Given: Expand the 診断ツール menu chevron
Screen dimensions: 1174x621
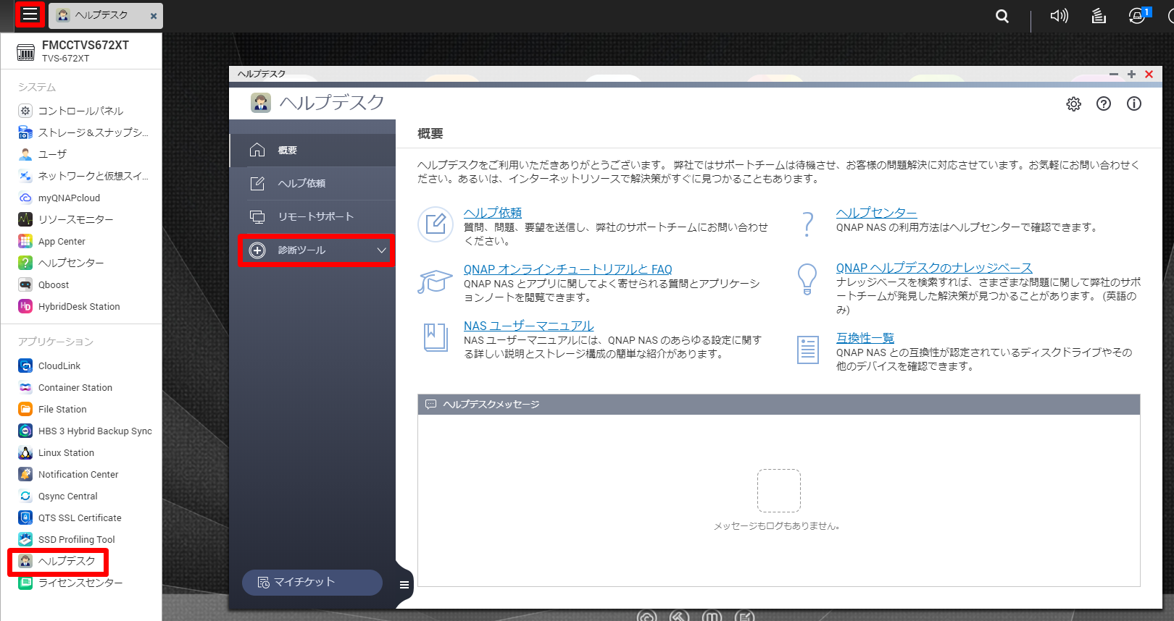Looking at the screenshot, I should pyautogui.click(x=382, y=250).
